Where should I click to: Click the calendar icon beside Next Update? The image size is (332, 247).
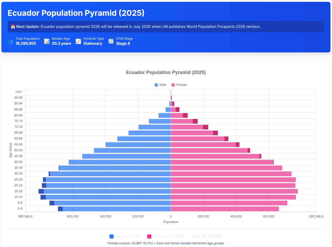(13, 27)
